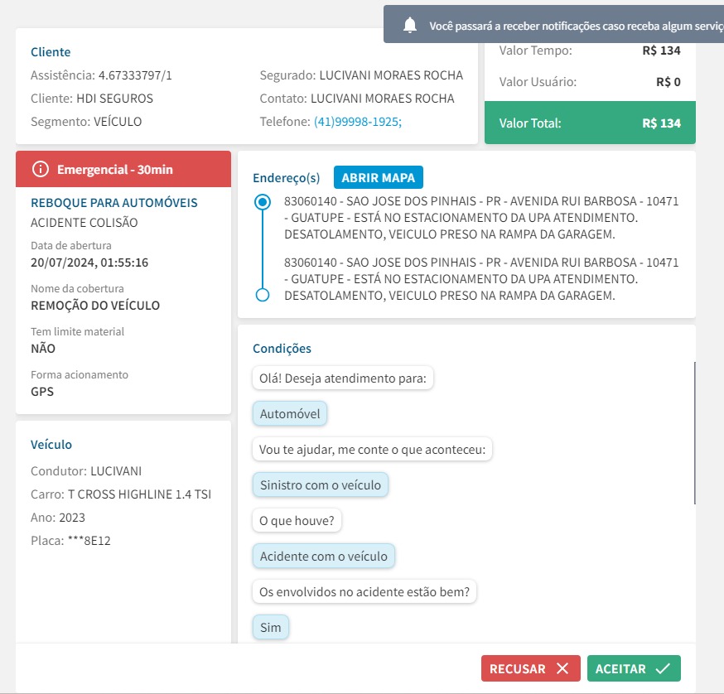Image resolution: width=724 pixels, height=694 pixels.
Task: Click the bell icon in the notification toast
Action: point(409,26)
